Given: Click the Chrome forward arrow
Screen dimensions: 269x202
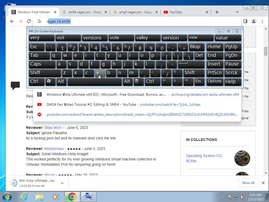Looking at the screenshot, I should (x=20, y=21).
